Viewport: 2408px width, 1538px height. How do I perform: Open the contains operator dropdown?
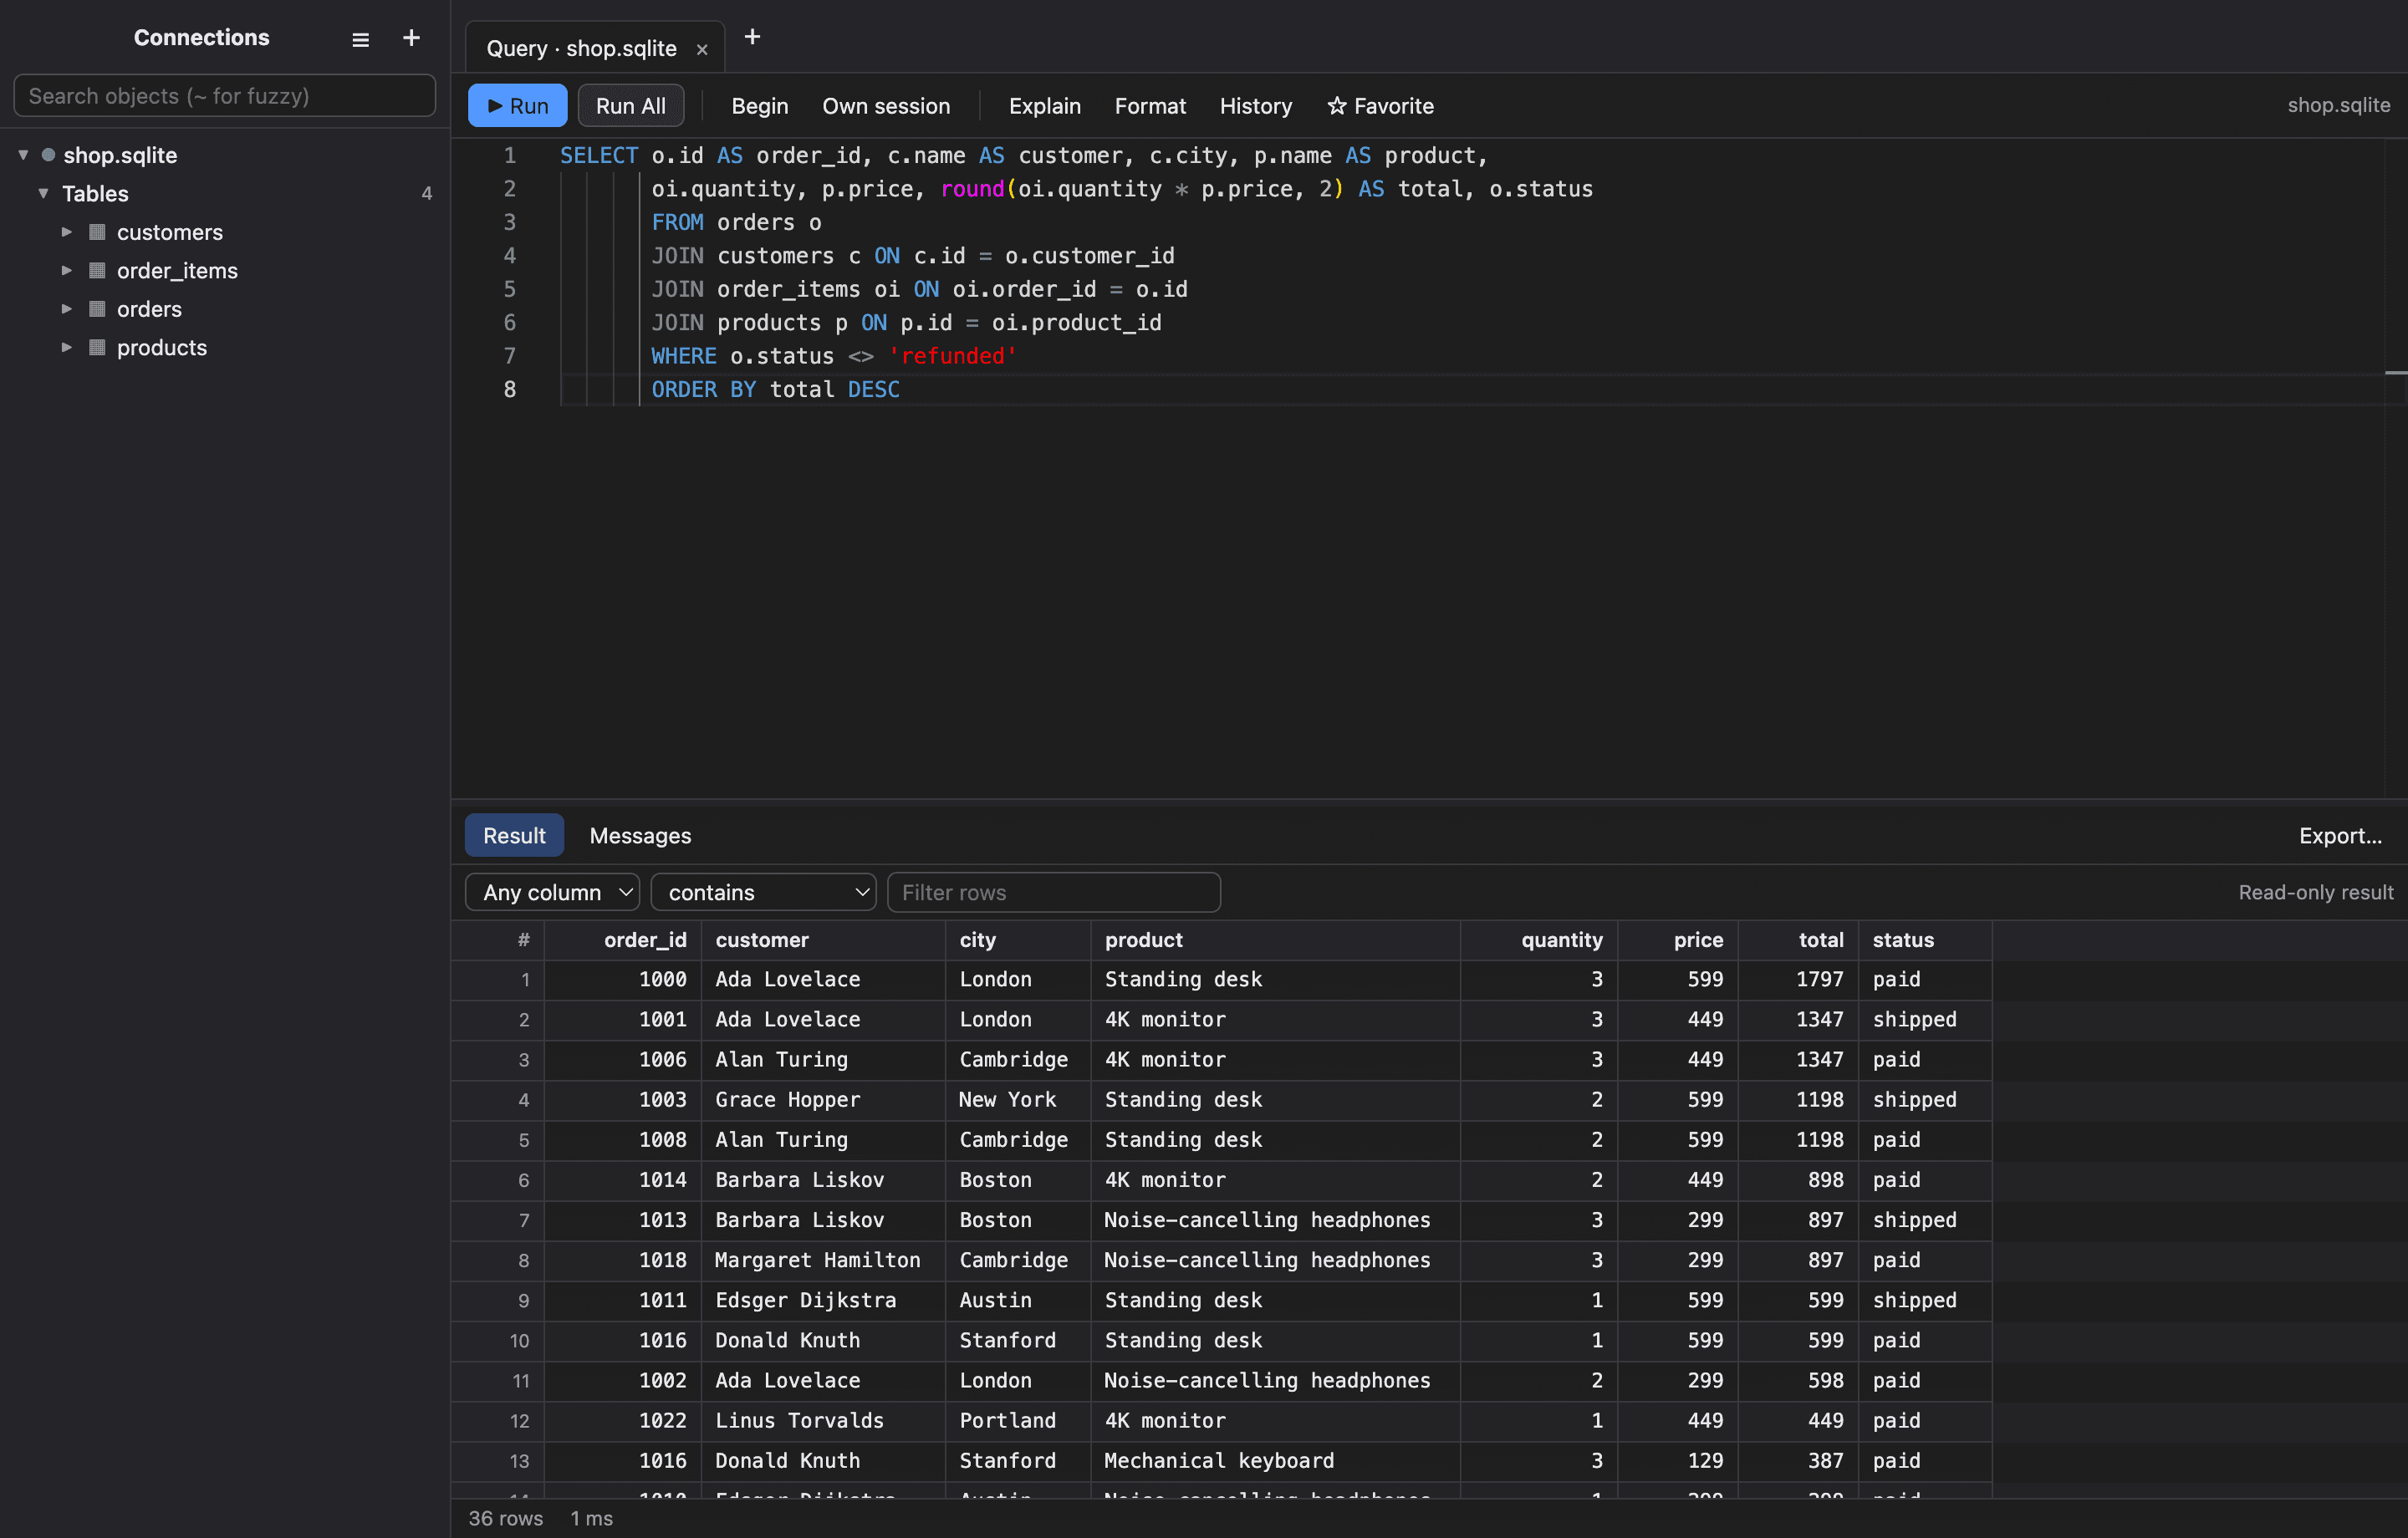pyautogui.click(x=764, y=892)
